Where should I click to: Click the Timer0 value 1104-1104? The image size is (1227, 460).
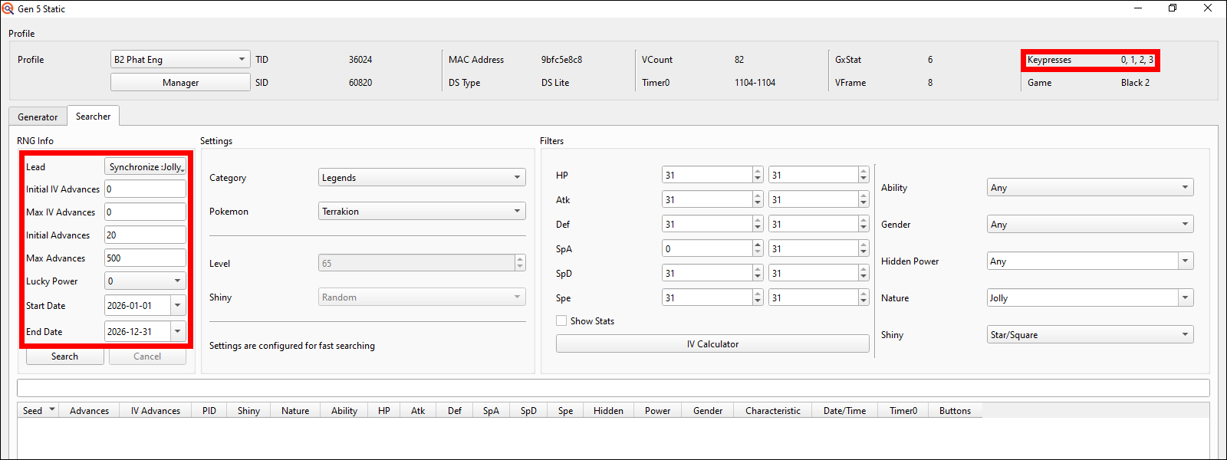[x=755, y=82]
